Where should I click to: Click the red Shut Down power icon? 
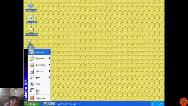32,98
